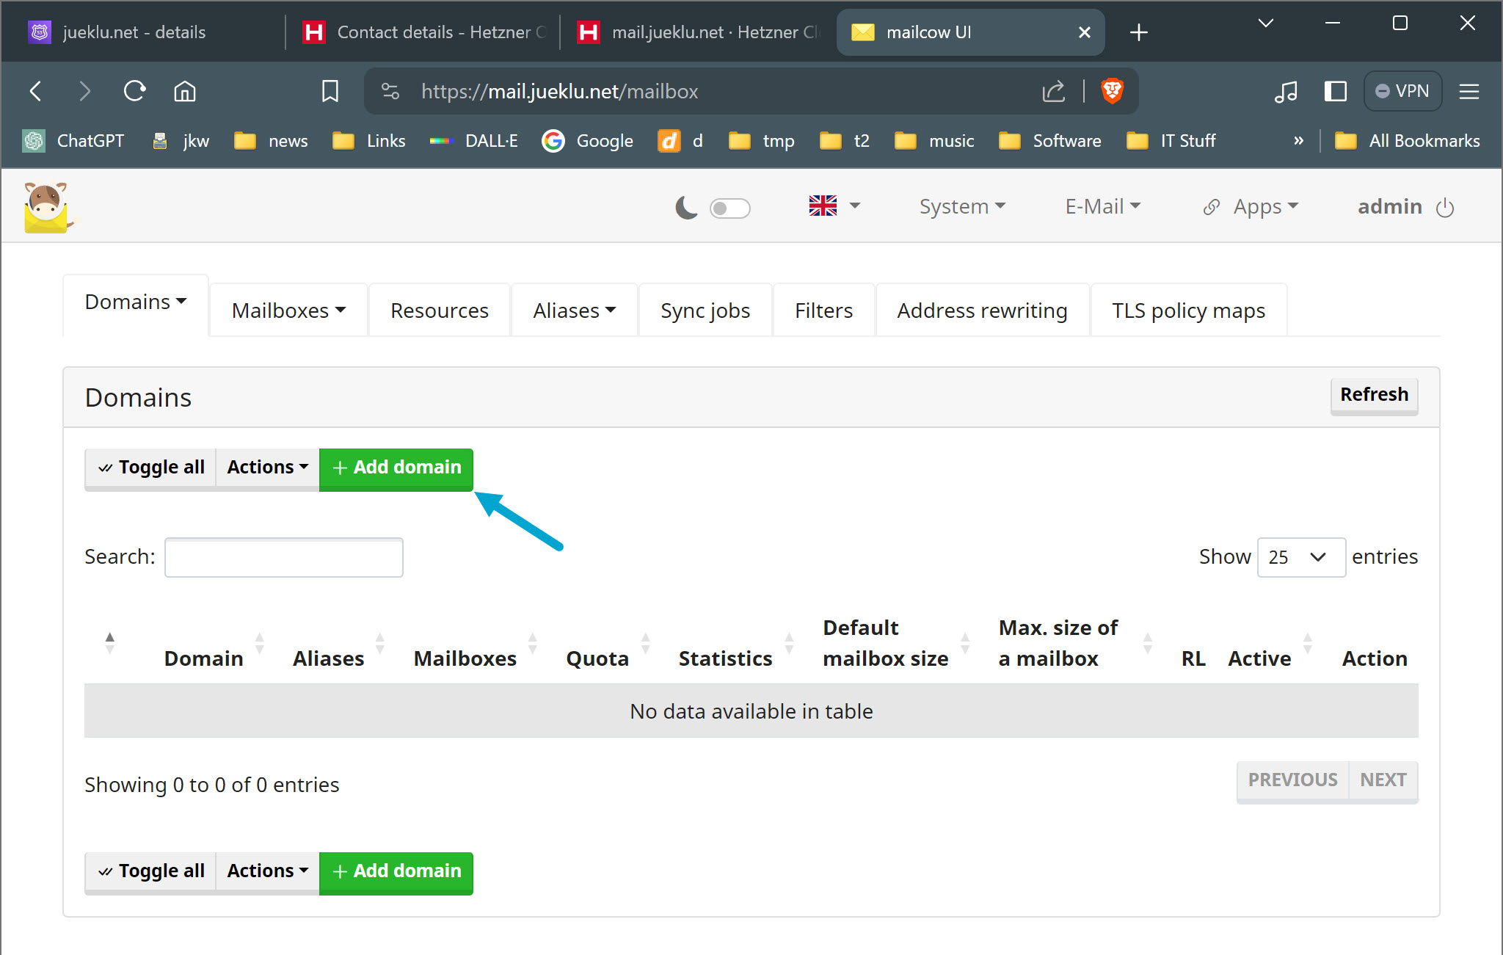Open the language flag dropdown
This screenshot has width=1503, height=955.
834,206
